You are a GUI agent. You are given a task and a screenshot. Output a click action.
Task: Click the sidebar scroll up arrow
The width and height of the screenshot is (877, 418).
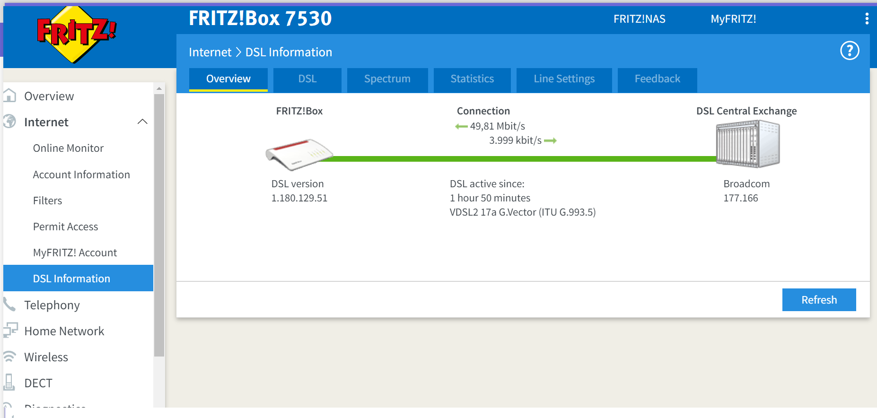[x=159, y=88]
